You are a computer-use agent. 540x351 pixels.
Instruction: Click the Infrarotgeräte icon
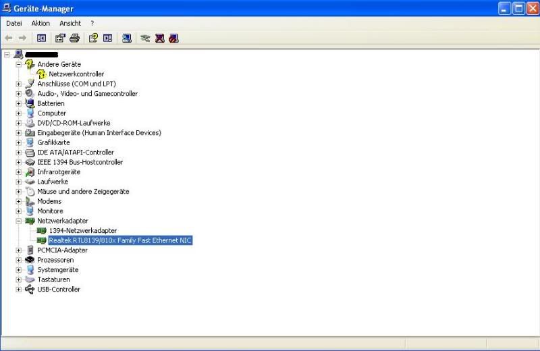(x=30, y=172)
